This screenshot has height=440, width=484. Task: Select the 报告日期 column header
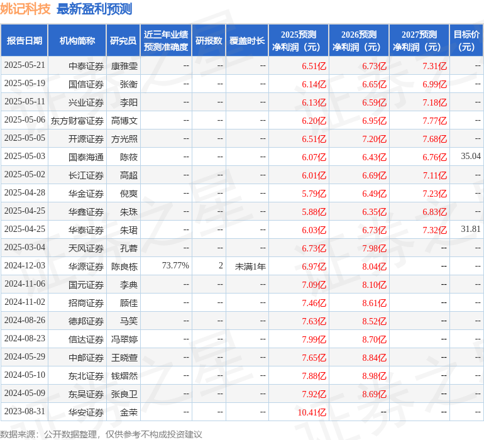pyautogui.click(x=25, y=41)
